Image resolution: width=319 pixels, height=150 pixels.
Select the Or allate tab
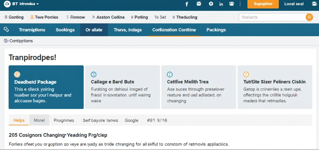94,30
